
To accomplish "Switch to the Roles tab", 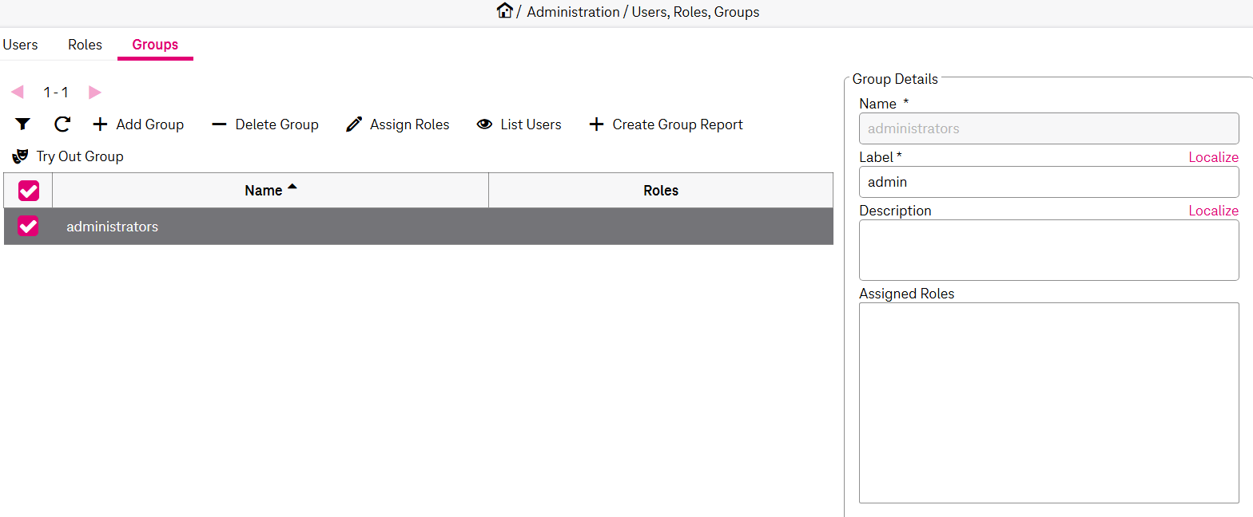I will pyautogui.click(x=85, y=45).
